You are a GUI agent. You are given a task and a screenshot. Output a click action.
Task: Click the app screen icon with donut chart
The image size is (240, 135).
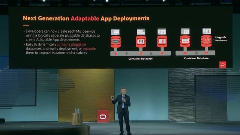[162, 31]
